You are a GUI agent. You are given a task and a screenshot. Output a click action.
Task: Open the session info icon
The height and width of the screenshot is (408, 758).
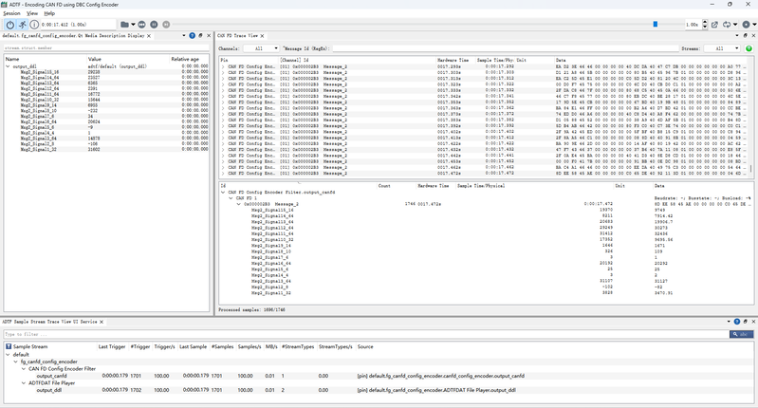(x=34, y=24)
